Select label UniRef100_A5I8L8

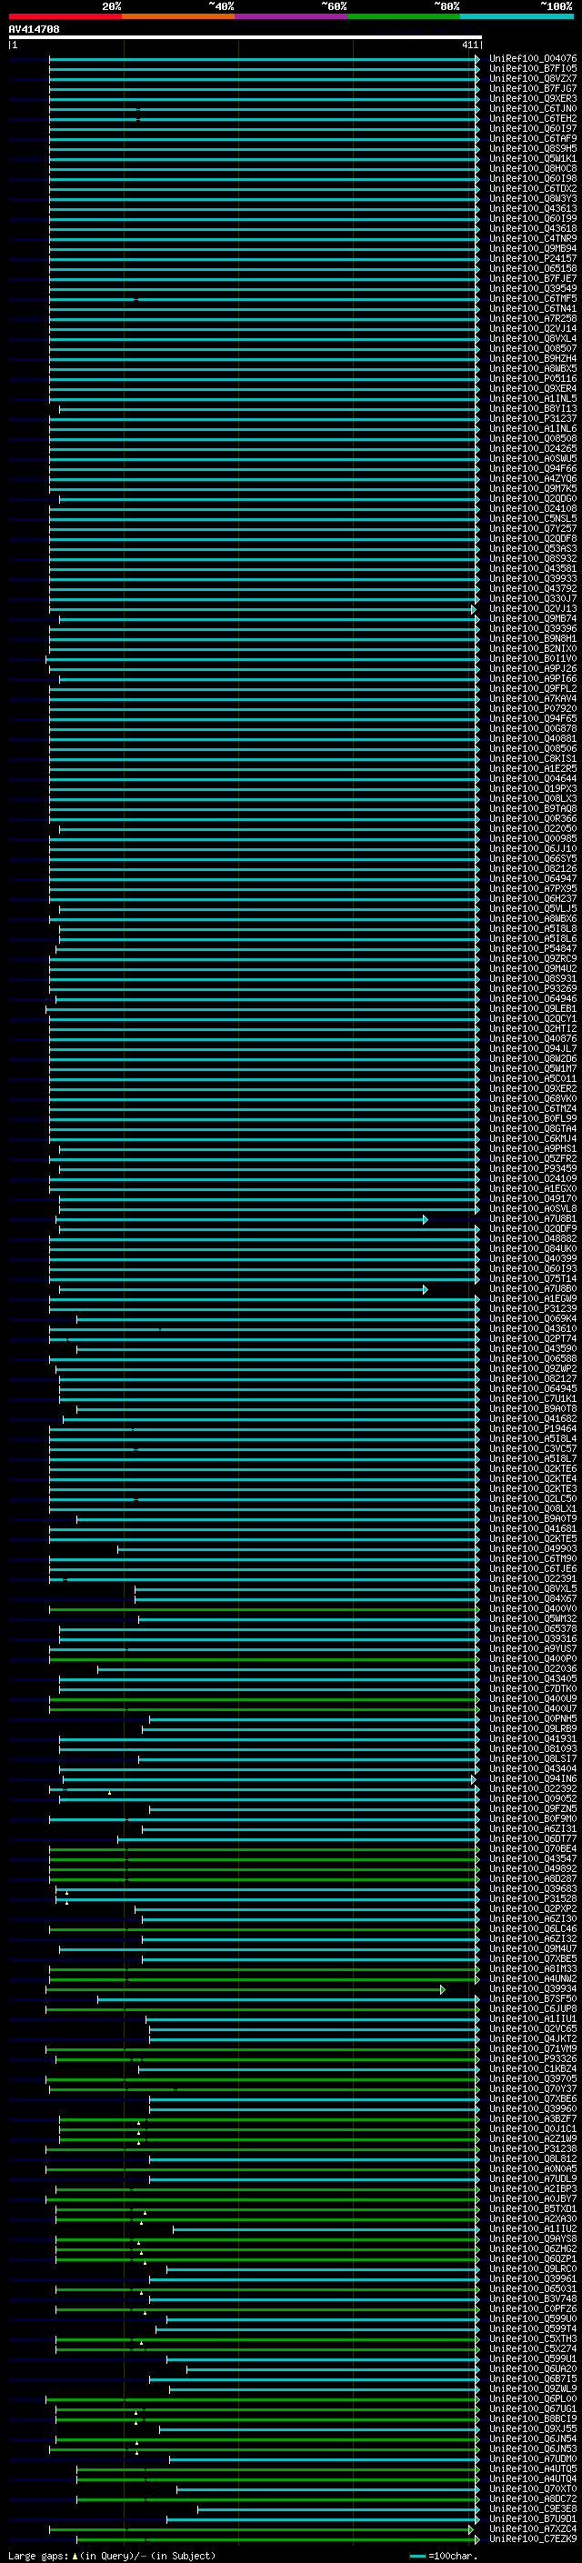[532, 928]
